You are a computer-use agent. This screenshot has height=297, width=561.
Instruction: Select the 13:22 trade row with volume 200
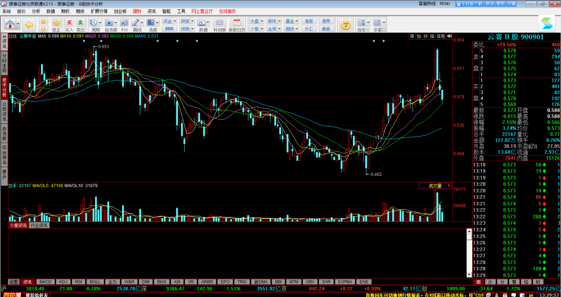coord(517,217)
